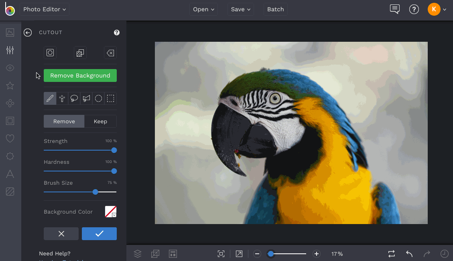The width and height of the screenshot is (453, 261).
Task: Open the Open menu
Action: [204, 9]
